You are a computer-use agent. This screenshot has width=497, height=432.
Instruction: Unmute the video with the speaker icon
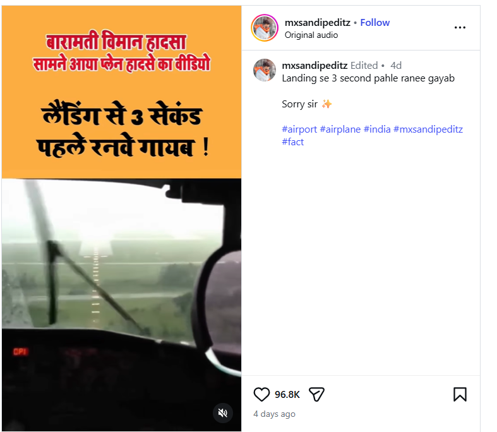[223, 412]
